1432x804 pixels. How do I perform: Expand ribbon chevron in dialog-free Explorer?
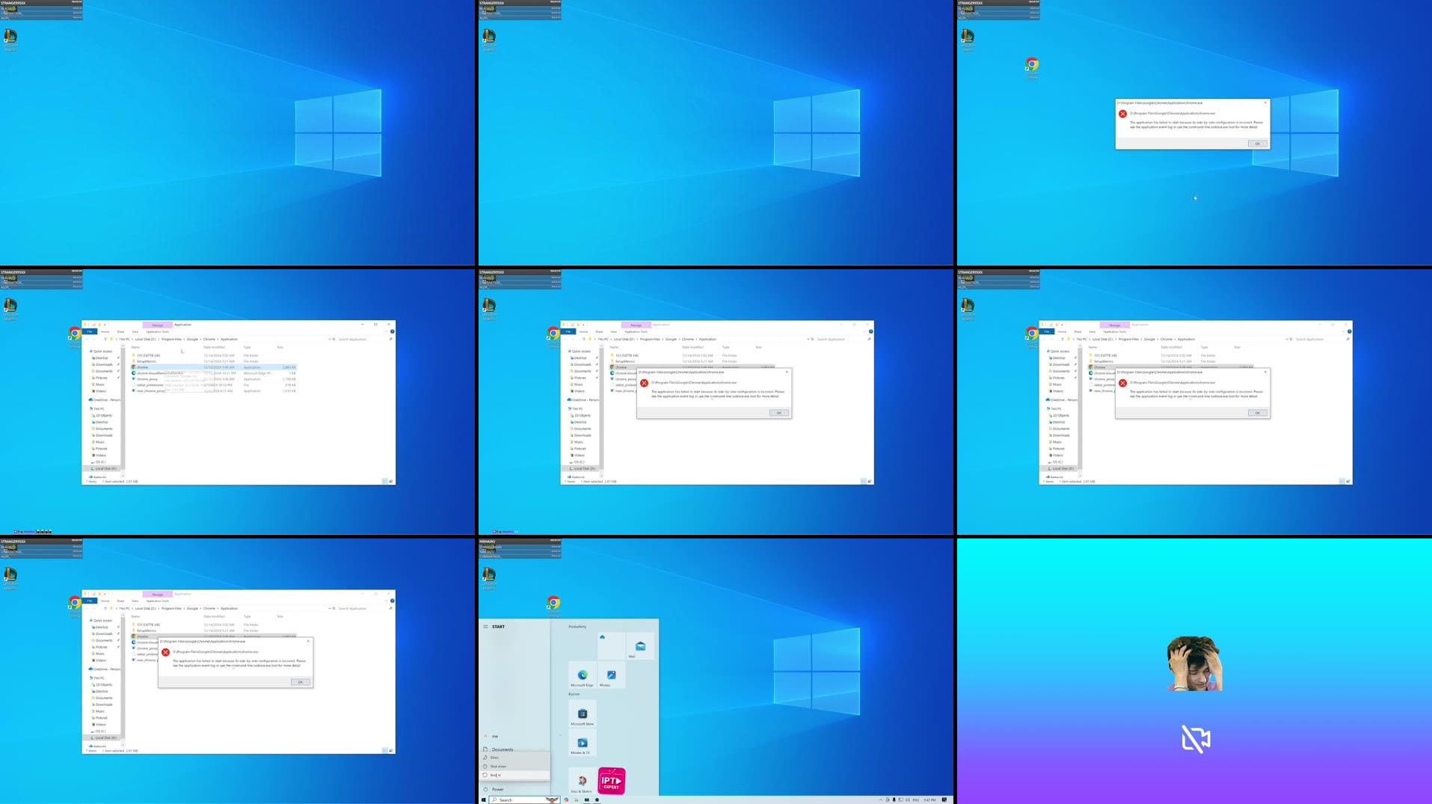pos(386,331)
